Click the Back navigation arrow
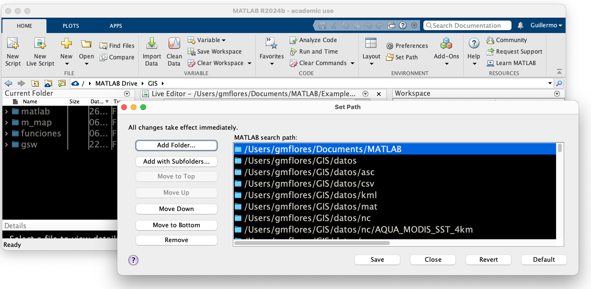 coord(8,83)
